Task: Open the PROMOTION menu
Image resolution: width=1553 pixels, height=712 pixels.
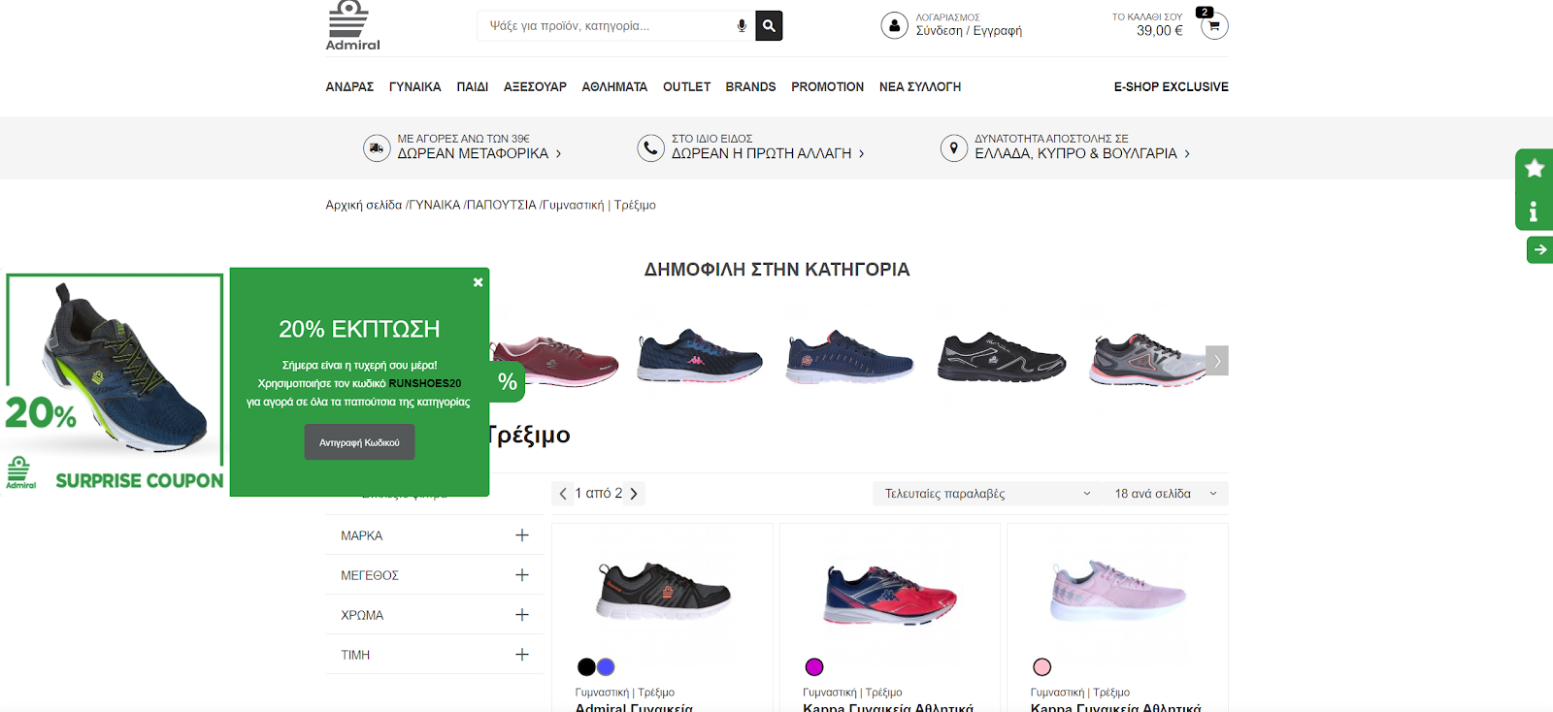Action: [x=827, y=86]
